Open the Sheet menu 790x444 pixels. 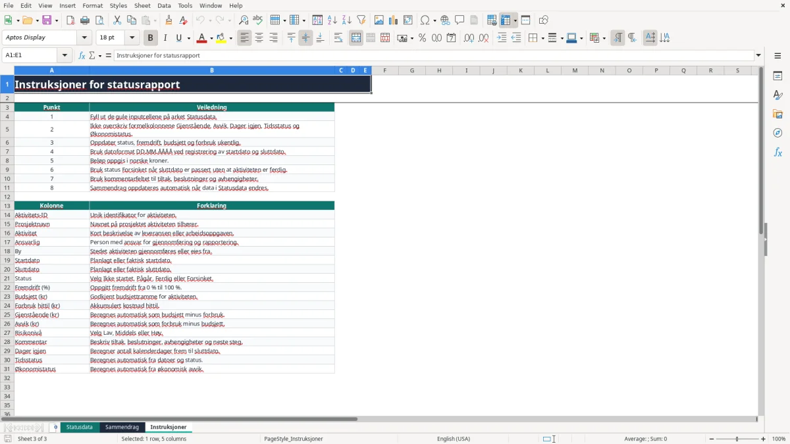tap(142, 5)
